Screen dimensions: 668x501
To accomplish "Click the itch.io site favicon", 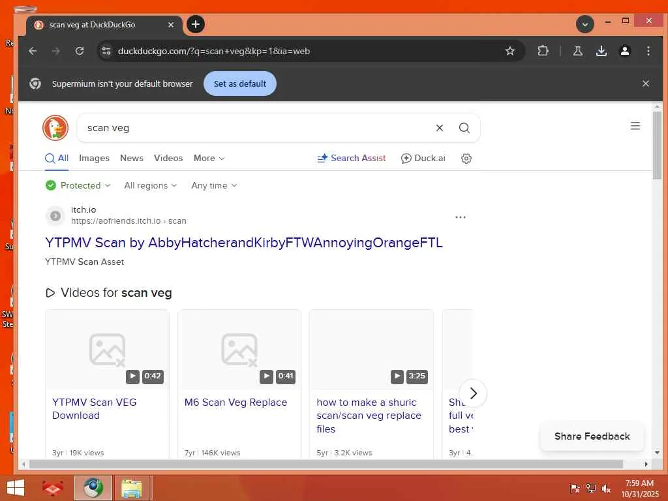I will pos(55,216).
